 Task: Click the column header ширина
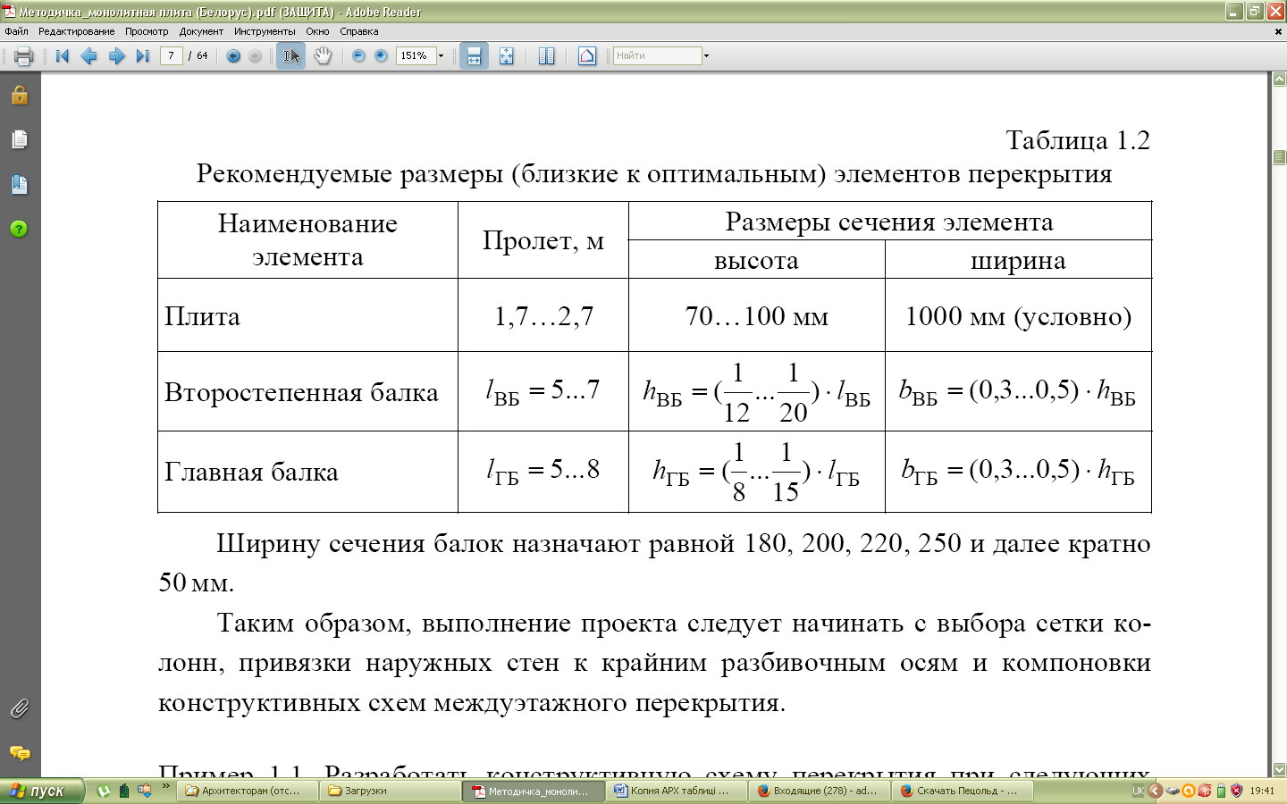pos(1018,261)
